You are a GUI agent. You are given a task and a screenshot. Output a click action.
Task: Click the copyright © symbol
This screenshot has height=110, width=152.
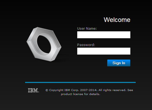(47, 90)
